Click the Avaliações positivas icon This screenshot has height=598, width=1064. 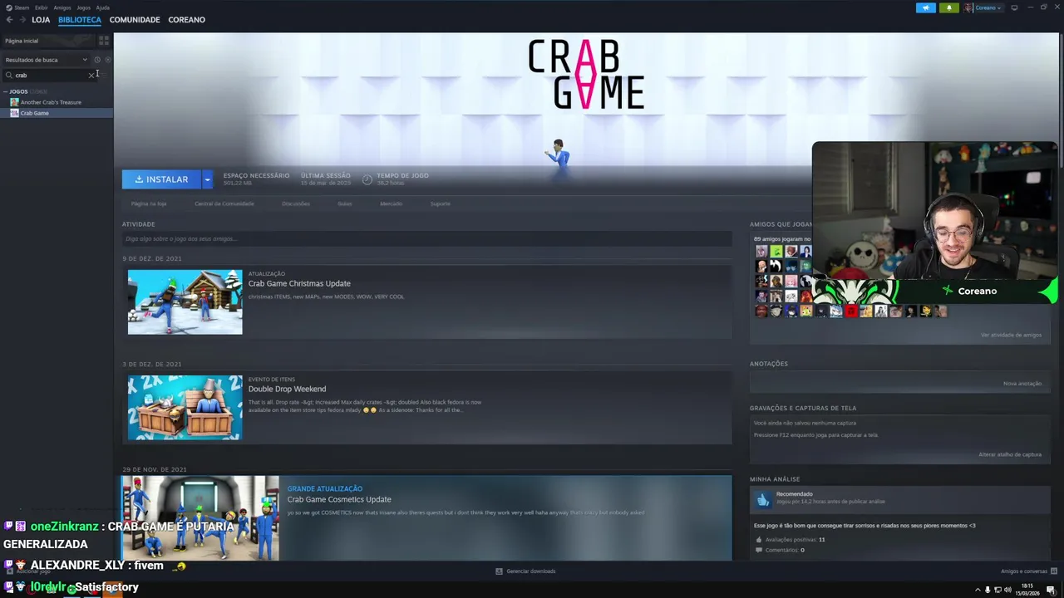[758, 540]
